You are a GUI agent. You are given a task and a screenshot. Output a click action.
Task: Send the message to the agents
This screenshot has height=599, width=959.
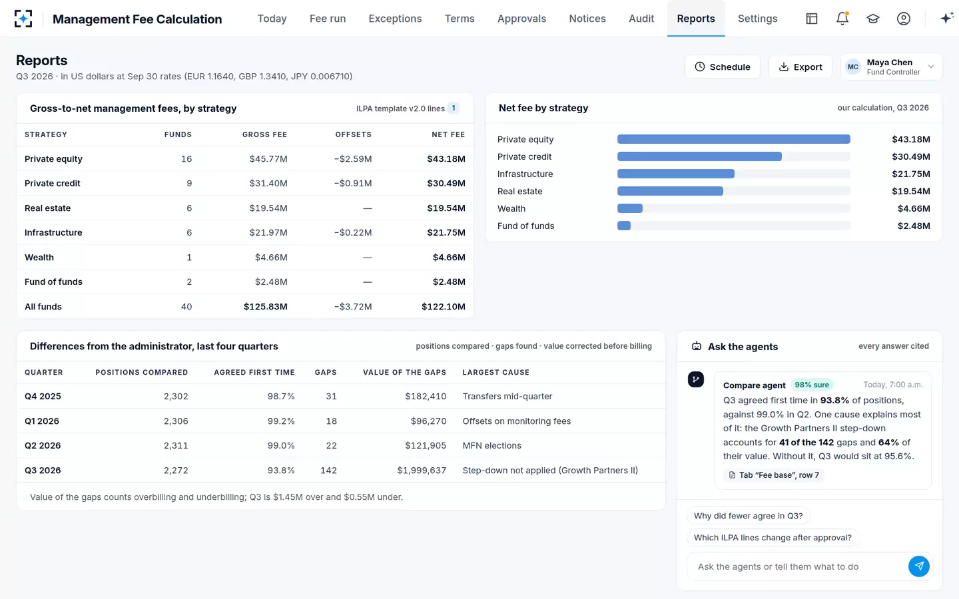point(919,566)
